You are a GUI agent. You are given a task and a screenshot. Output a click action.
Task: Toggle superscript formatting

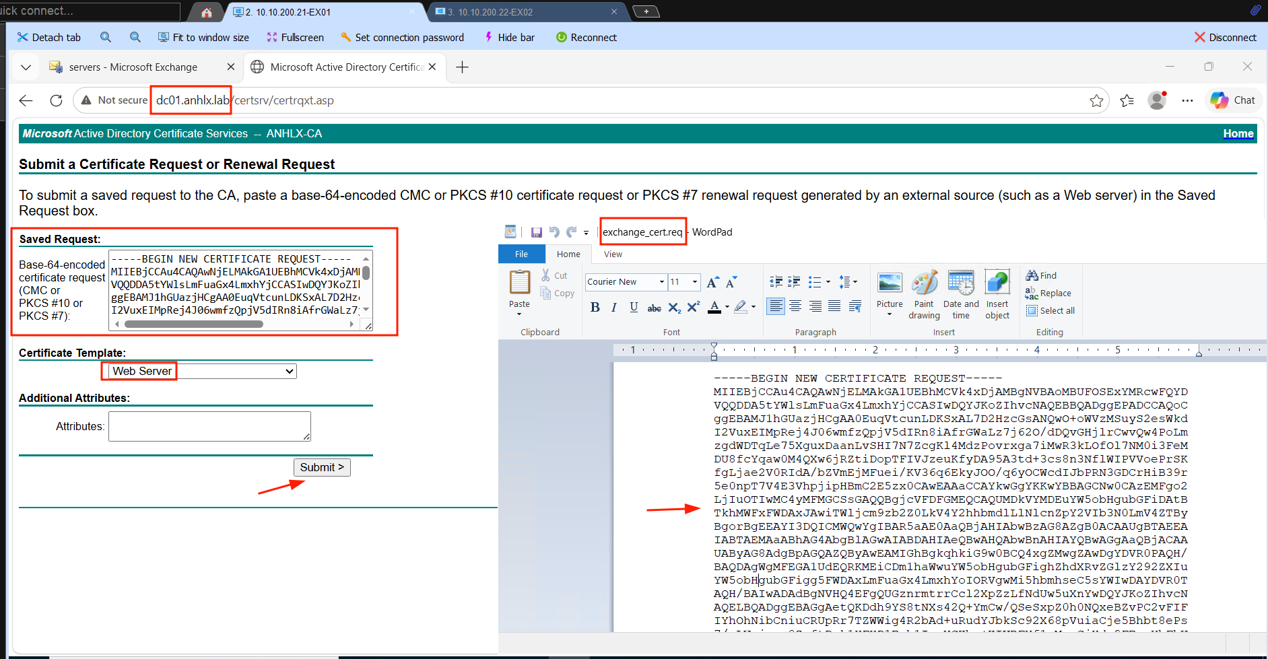point(694,308)
